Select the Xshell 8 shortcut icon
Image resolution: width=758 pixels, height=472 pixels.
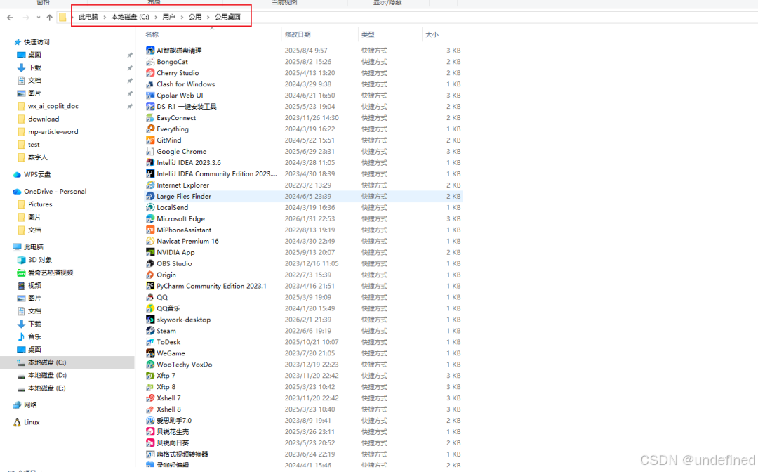click(150, 409)
